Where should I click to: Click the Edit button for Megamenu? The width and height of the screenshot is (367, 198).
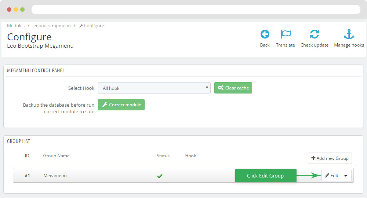coord(331,176)
